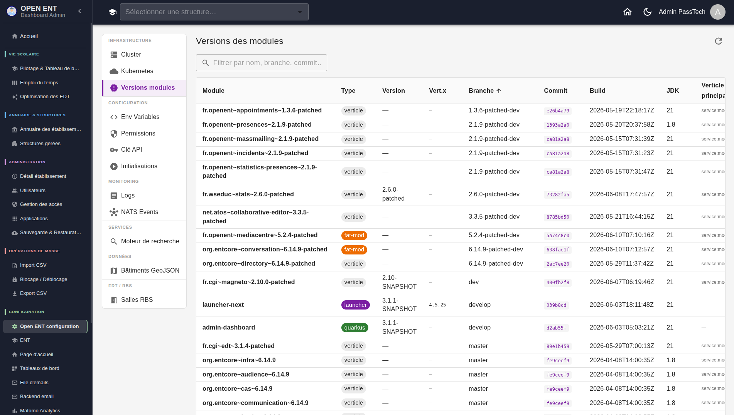This screenshot has width=734, height=415.
Task: Open the Kubernetes section
Action: coord(144,71)
